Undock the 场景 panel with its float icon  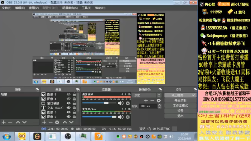pyautogui.click(x=37, y=90)
